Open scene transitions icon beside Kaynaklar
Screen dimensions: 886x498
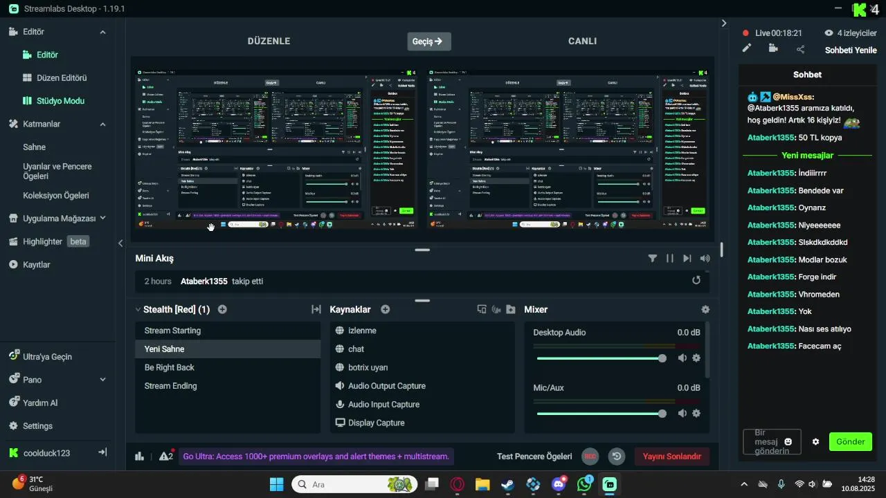pos(316,310)
